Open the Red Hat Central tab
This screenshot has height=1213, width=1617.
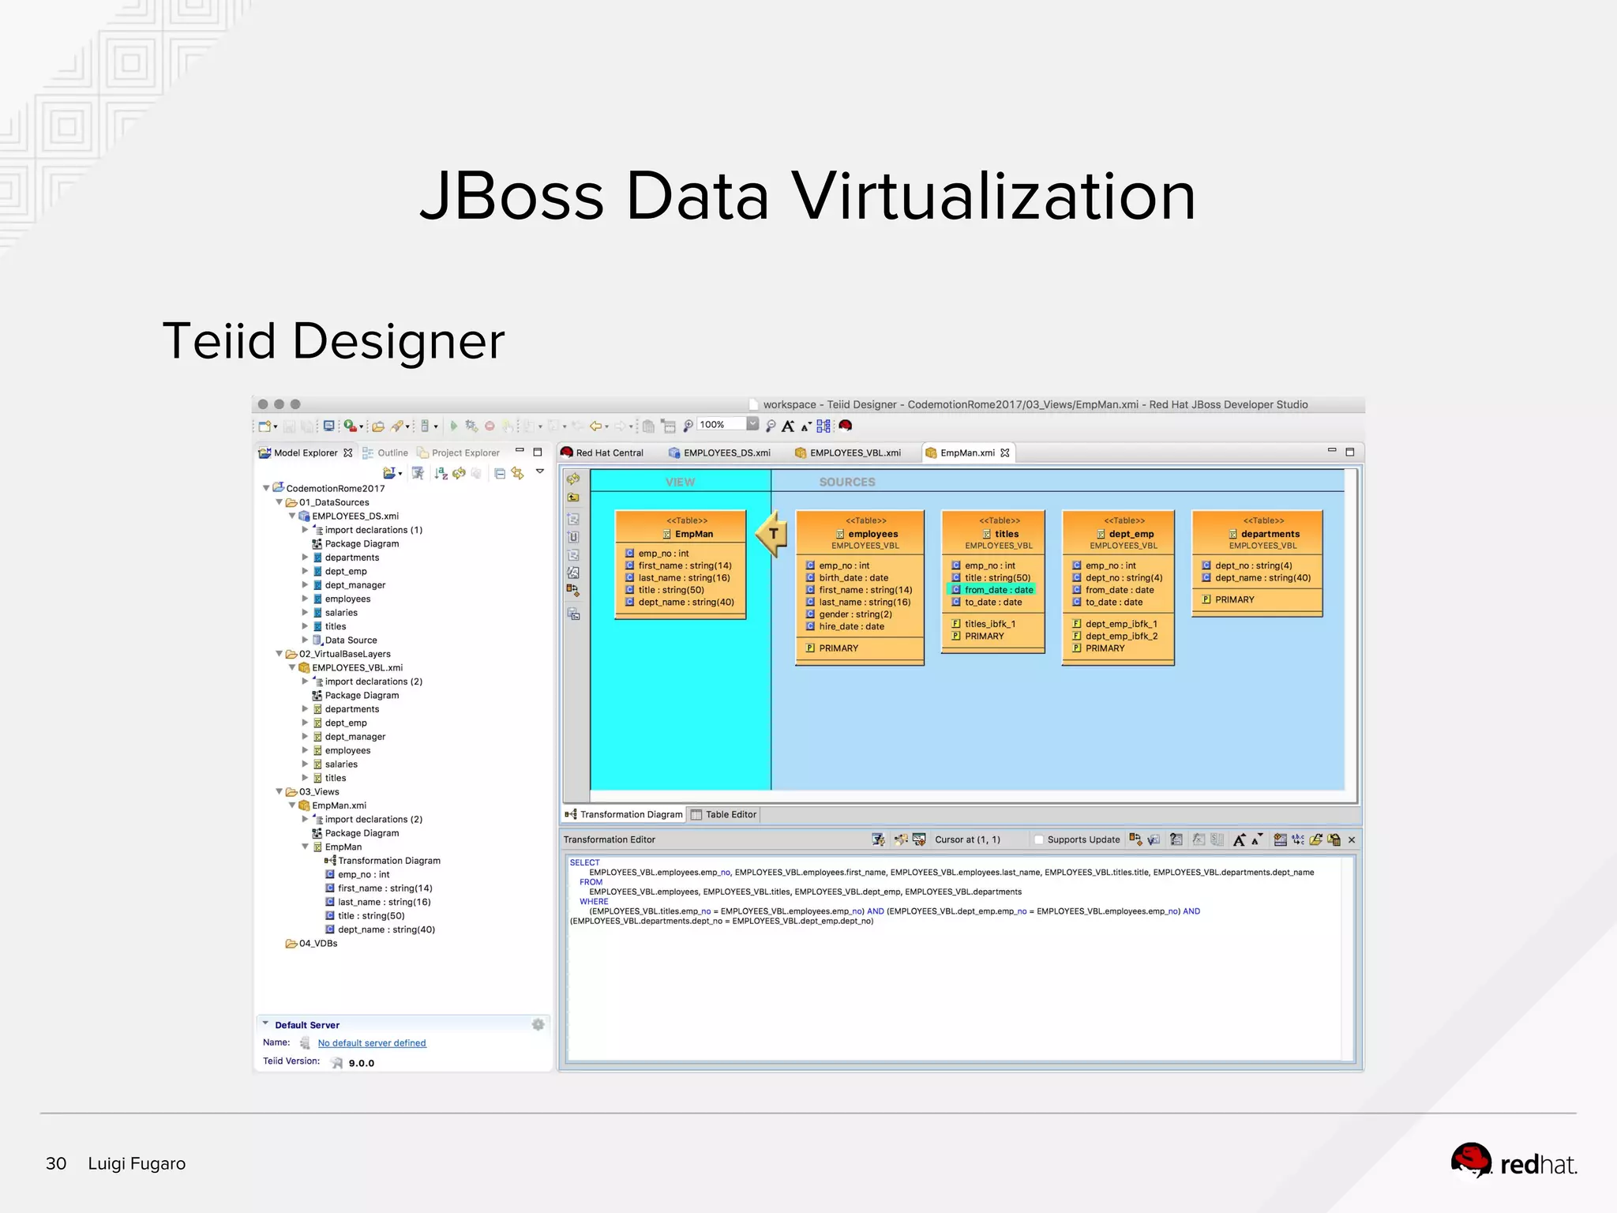click(x=602, y=453)
